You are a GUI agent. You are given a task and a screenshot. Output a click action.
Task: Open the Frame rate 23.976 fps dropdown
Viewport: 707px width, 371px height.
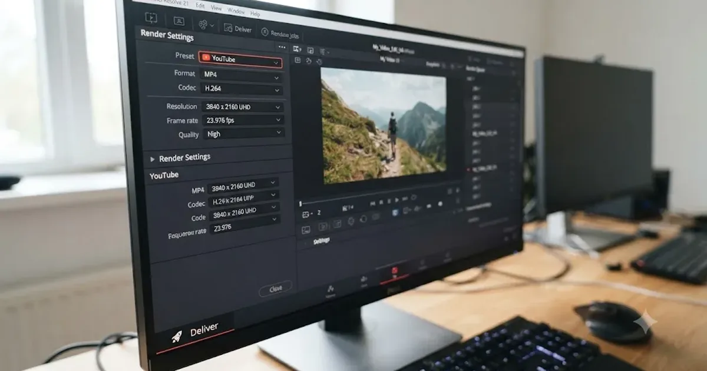(242, 120)
